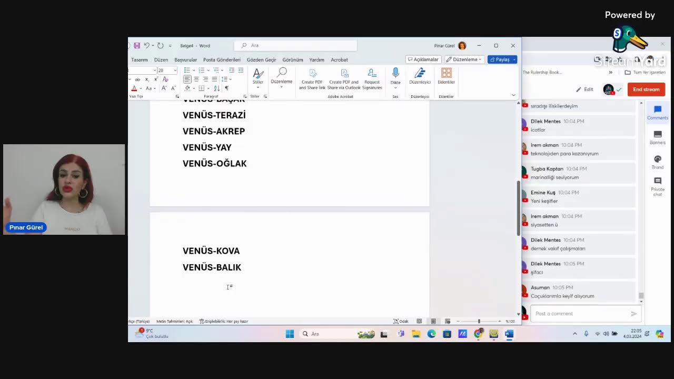Align the paragraph to the right
Viewport: 674px width, 379px height.
pyautogui.click(x=205, y=79)
